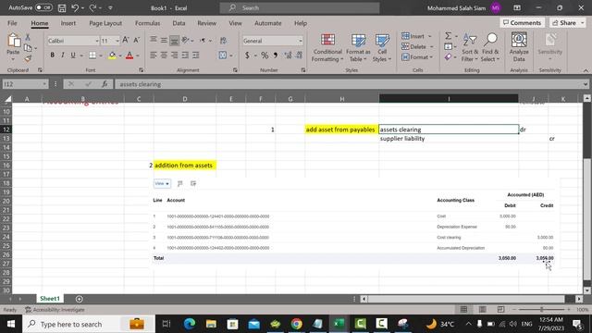This screenshot has height=333, width=592.
Task: Switch to Normal view in status bar
Action: pos(464,310)
